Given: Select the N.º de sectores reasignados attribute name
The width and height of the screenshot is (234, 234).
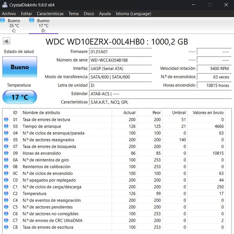Looking at the screenshot, I should [x=49, y=140].
